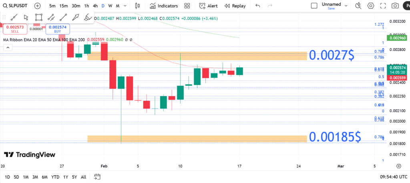
Task: Open the SLPUSDT symbol search field
Action: 17,6
